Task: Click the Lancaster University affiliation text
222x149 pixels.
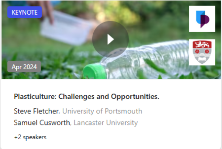Action: [x=106, y=123]
